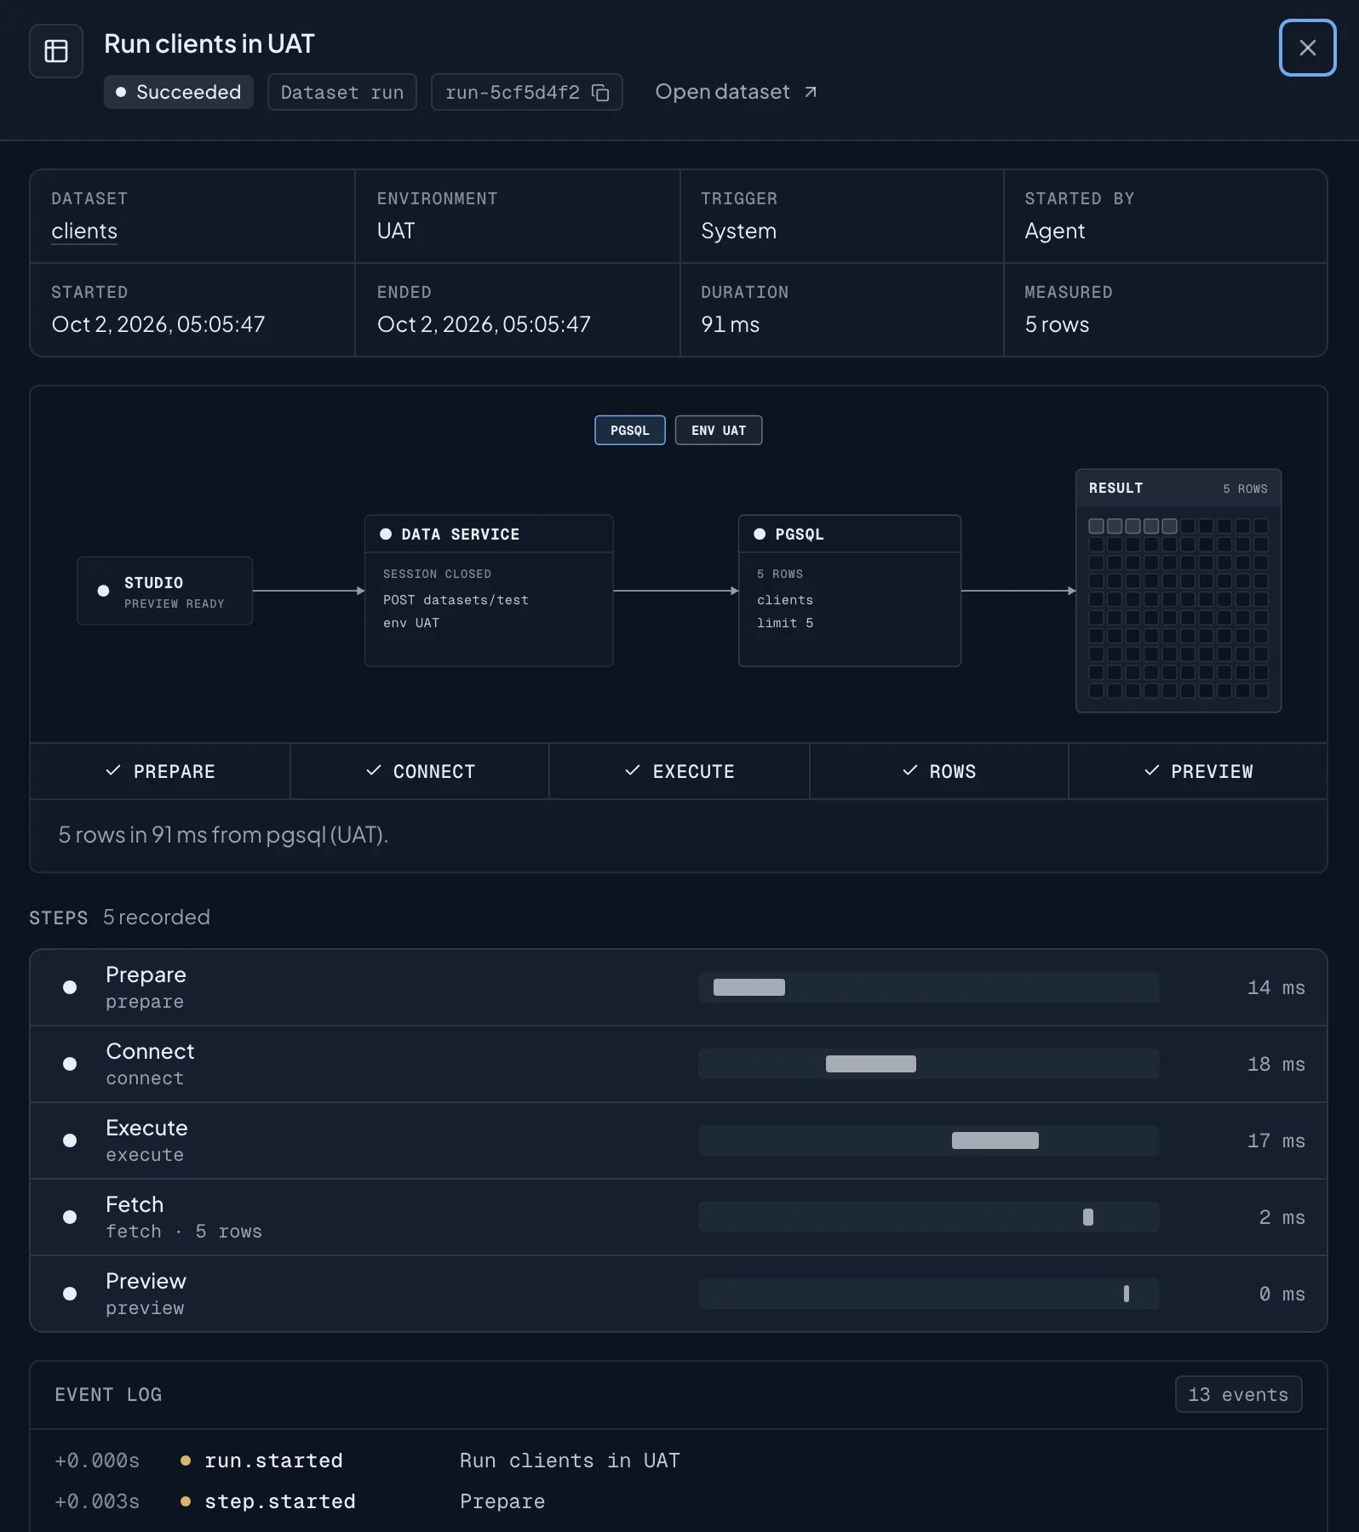Select the PGSQL chip in the diagram
Viewport: 1359px width, 1532px height.
click(x=630, y=431)
